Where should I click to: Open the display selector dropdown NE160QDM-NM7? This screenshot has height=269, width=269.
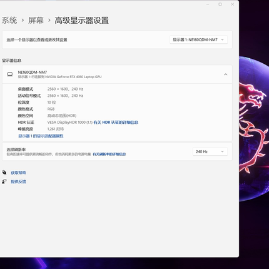(198, 39)
